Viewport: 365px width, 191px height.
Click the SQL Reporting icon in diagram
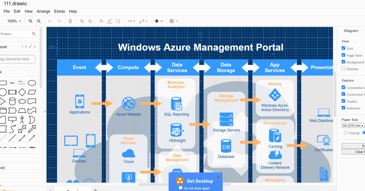click(x=177, y=104)
